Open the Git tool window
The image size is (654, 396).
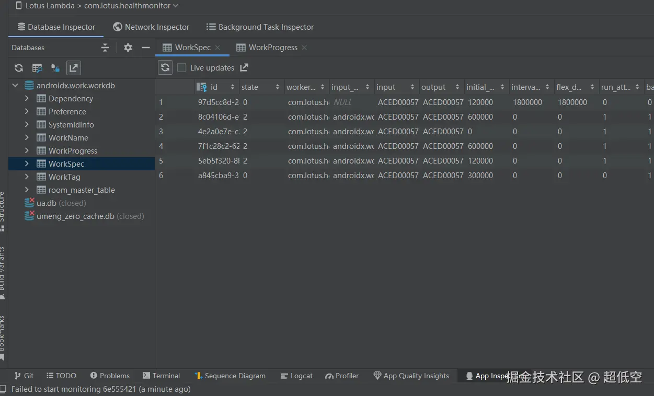[24, 376]
